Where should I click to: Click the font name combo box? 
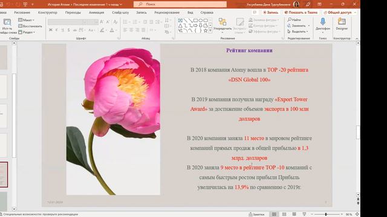pos(67,22)
